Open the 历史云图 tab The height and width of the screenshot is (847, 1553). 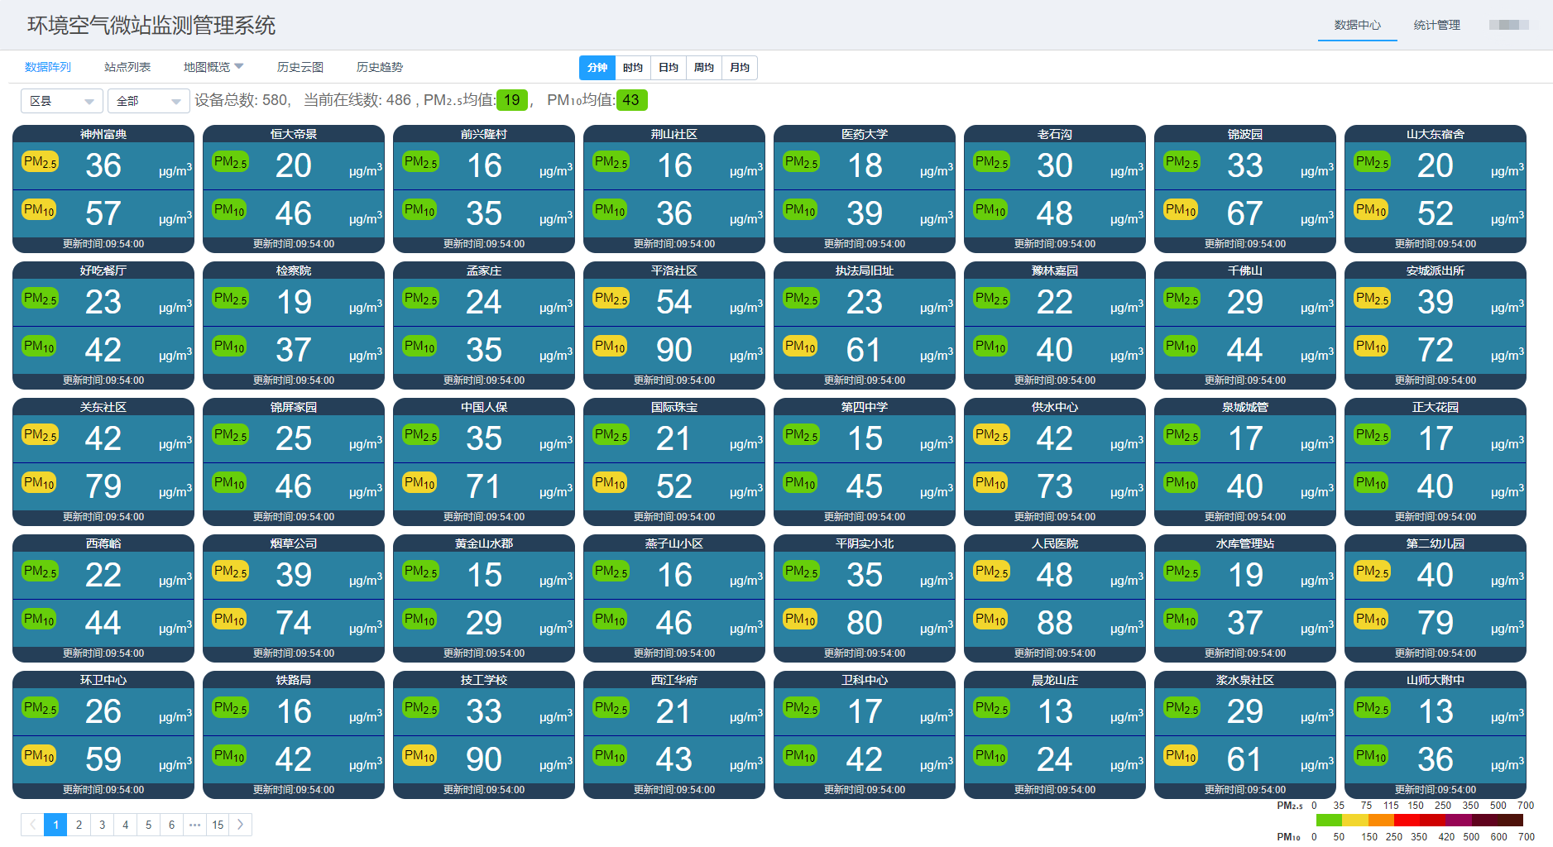(300, 67)
